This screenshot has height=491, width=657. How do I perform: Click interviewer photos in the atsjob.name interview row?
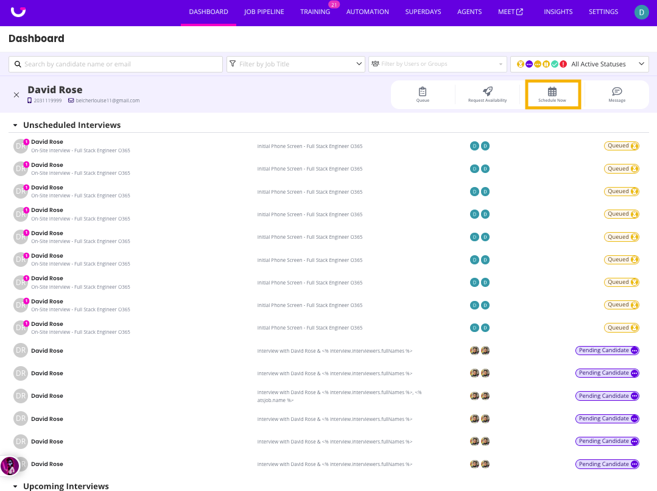pos(480,396)
